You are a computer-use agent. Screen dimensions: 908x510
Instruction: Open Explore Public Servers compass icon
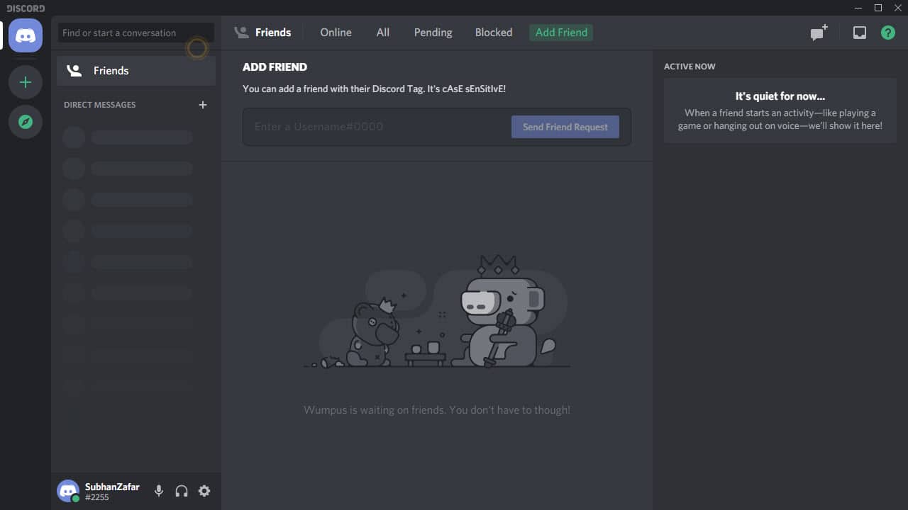tap(25, 121)
